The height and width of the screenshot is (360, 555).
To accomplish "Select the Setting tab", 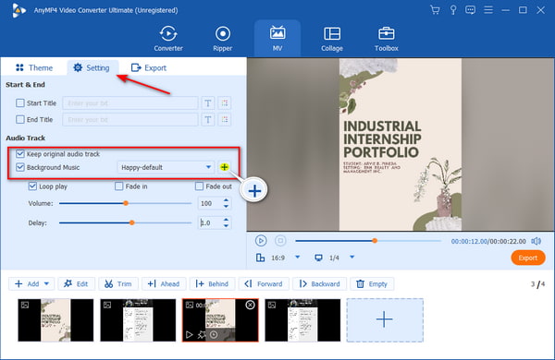I will [92, 67].
